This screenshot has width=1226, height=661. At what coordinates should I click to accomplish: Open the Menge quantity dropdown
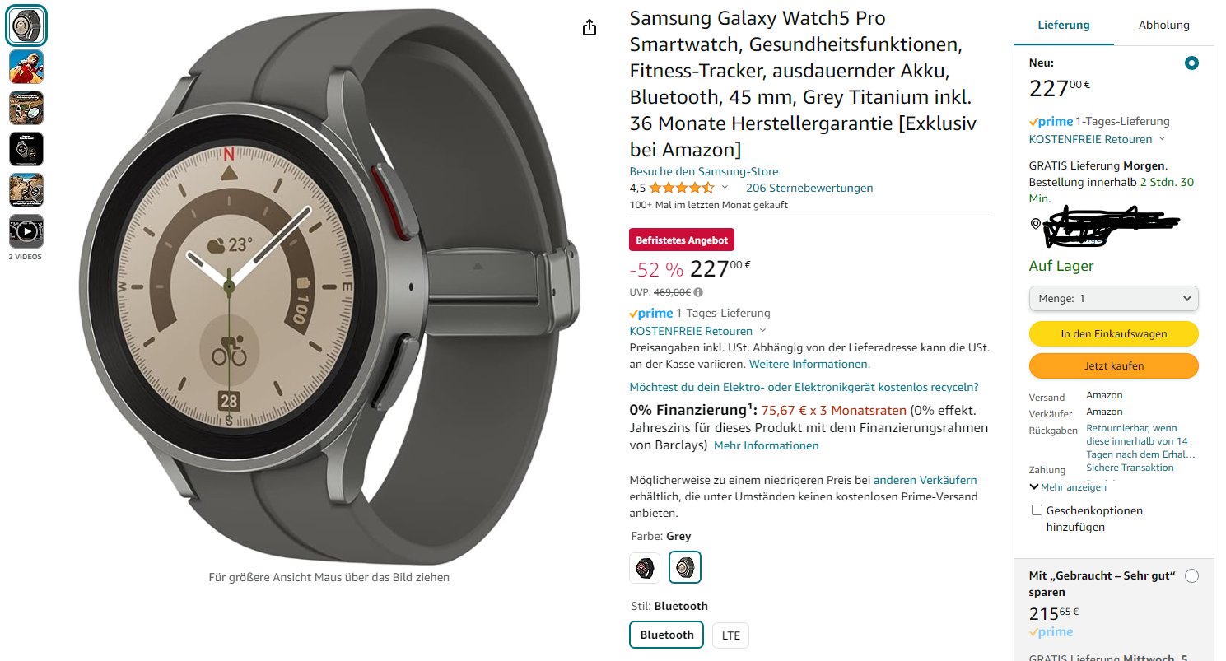coord(1114,298)
